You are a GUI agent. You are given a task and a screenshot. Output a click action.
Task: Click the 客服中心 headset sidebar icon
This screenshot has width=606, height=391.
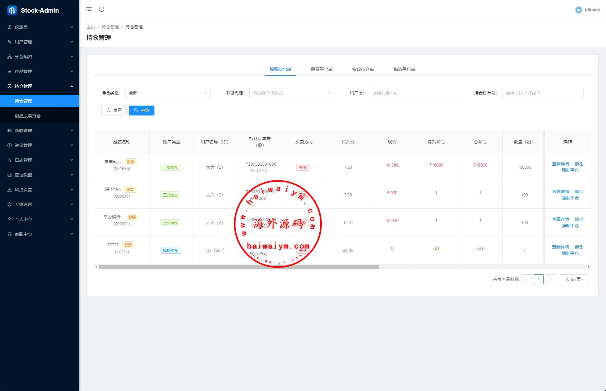pyautogui.click(x=10, y=234)
